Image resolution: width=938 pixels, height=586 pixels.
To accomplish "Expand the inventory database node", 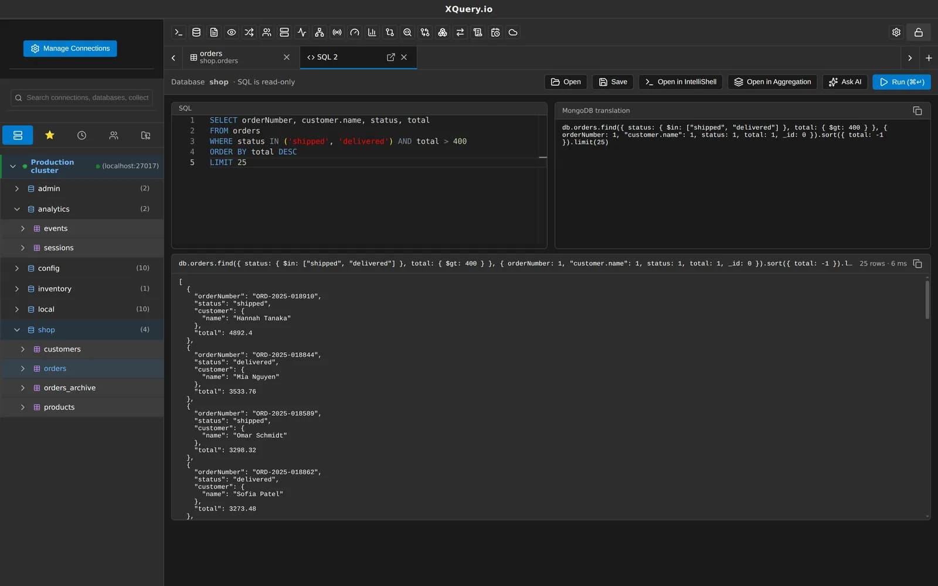I will tap(16, 289).
